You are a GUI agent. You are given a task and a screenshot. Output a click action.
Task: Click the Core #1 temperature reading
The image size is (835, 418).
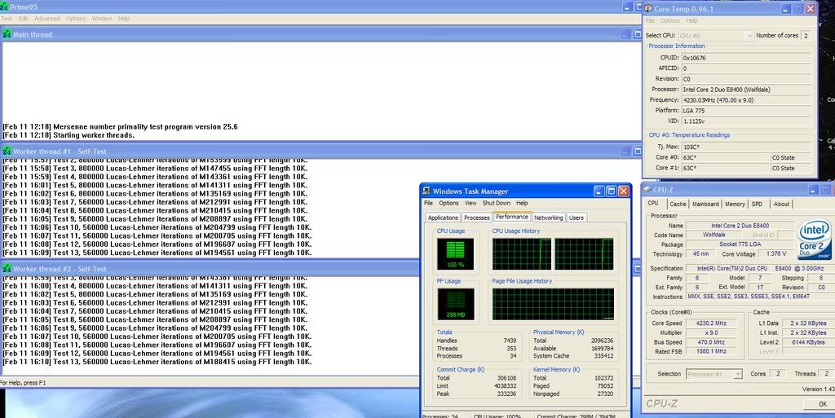click(x=726, y=168)
